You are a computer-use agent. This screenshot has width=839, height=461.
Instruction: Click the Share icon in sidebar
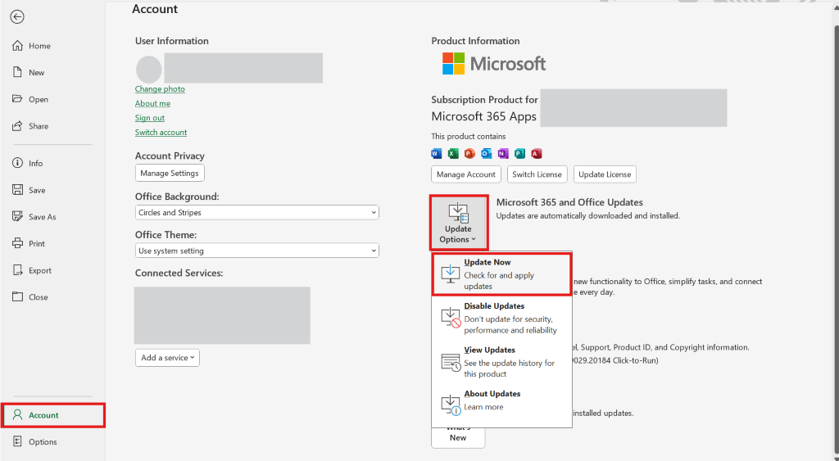click(18, 125)
